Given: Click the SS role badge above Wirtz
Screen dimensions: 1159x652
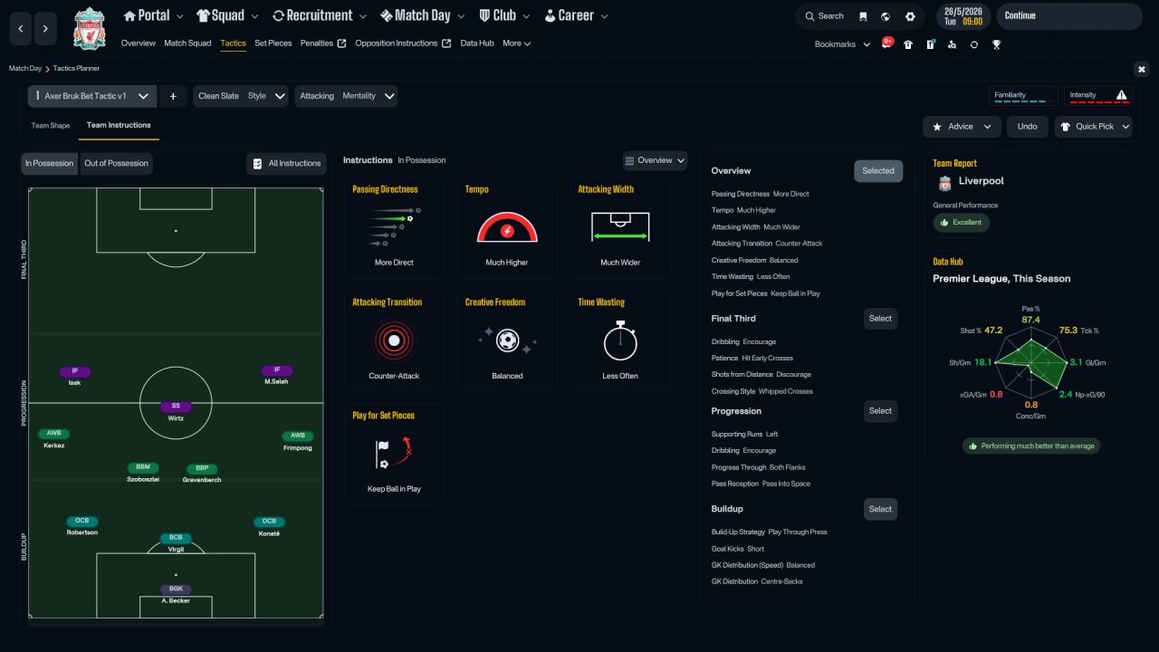Looking at the screenshot, I should tap(176, 407).
